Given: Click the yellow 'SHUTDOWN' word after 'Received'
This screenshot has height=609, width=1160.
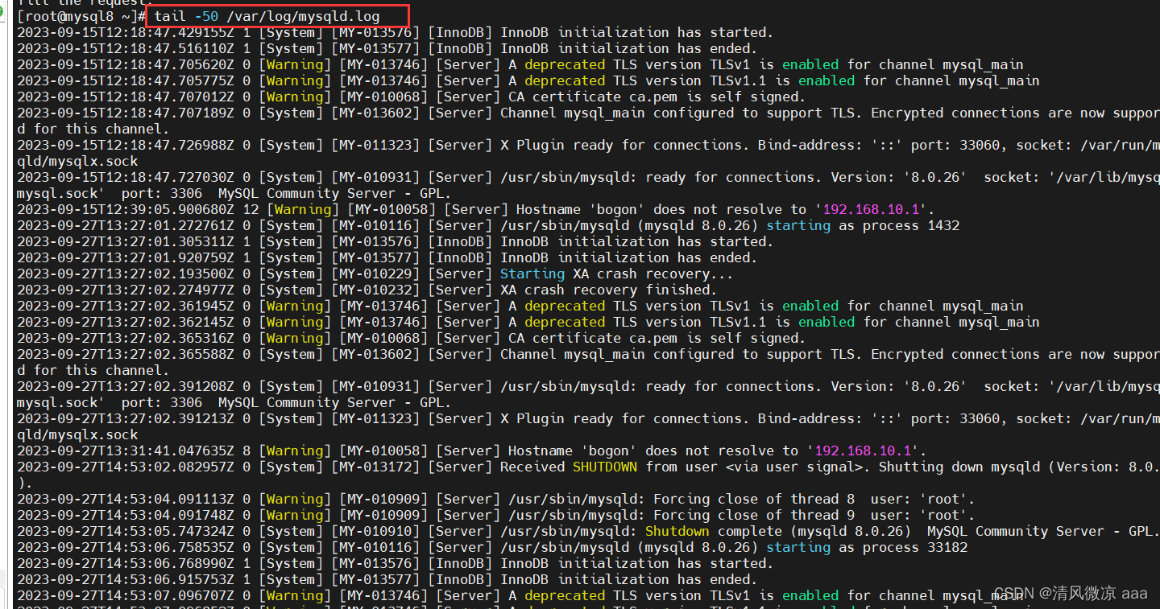Looking at the screenshot, I should (x=605, y=467).
